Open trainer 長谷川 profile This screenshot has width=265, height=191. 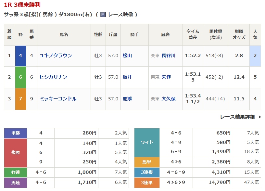(168, 56)
